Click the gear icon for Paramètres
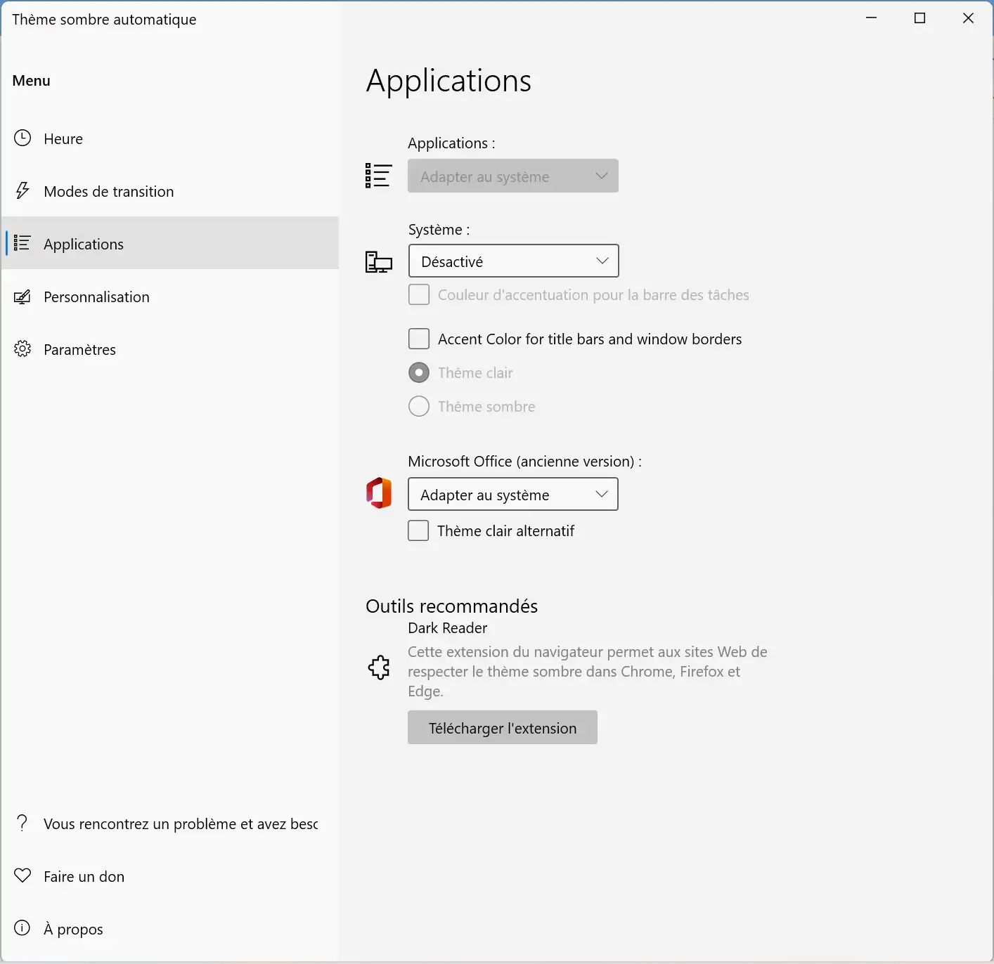 click(x=22, y=349)
